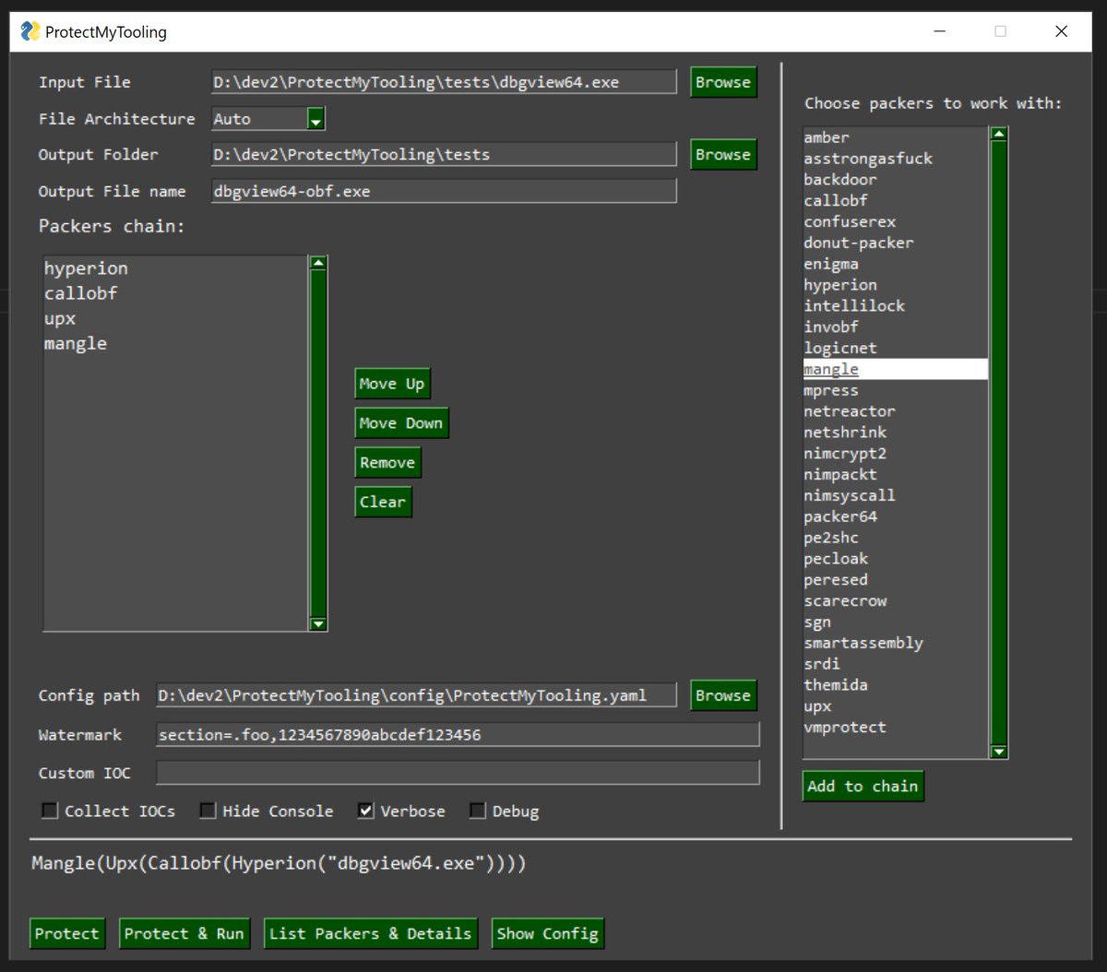This screenshot has width=1107, height=972.
Task: Select amber in the packers list
Action: pos(895,137)
